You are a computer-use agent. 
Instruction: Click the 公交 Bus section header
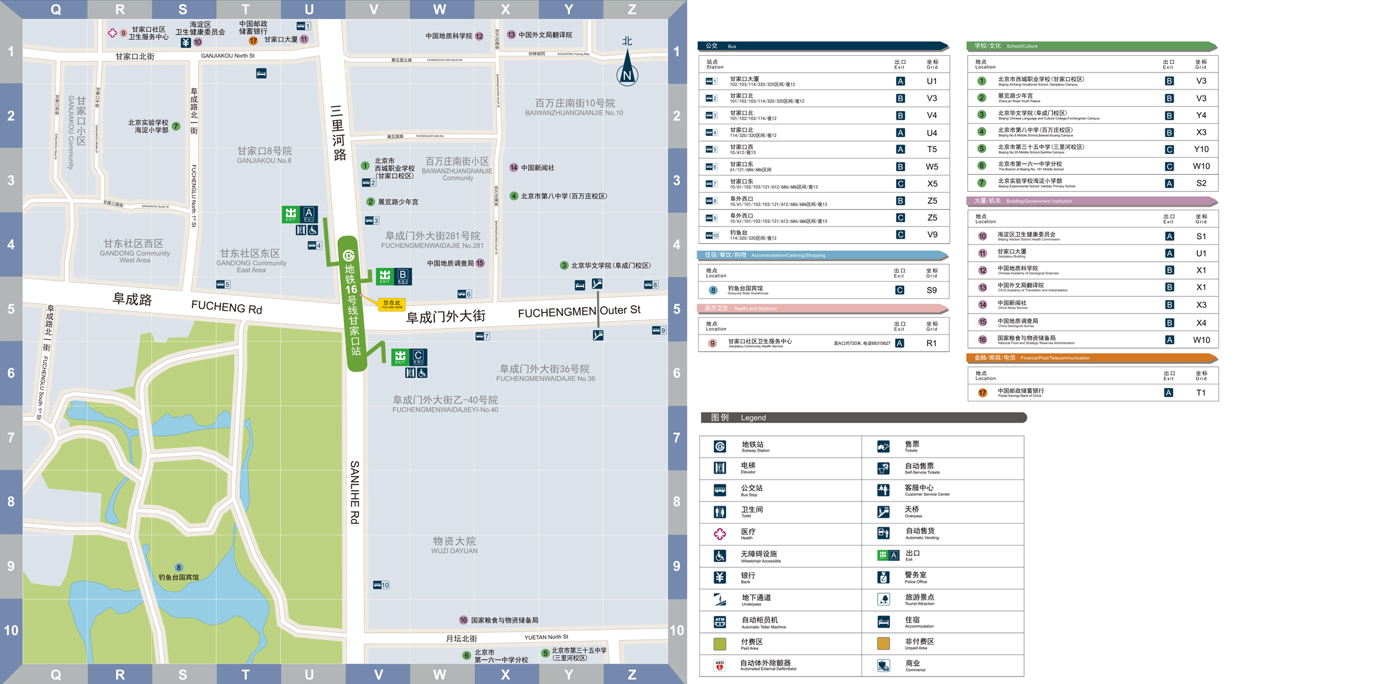[x=824, y=46]
